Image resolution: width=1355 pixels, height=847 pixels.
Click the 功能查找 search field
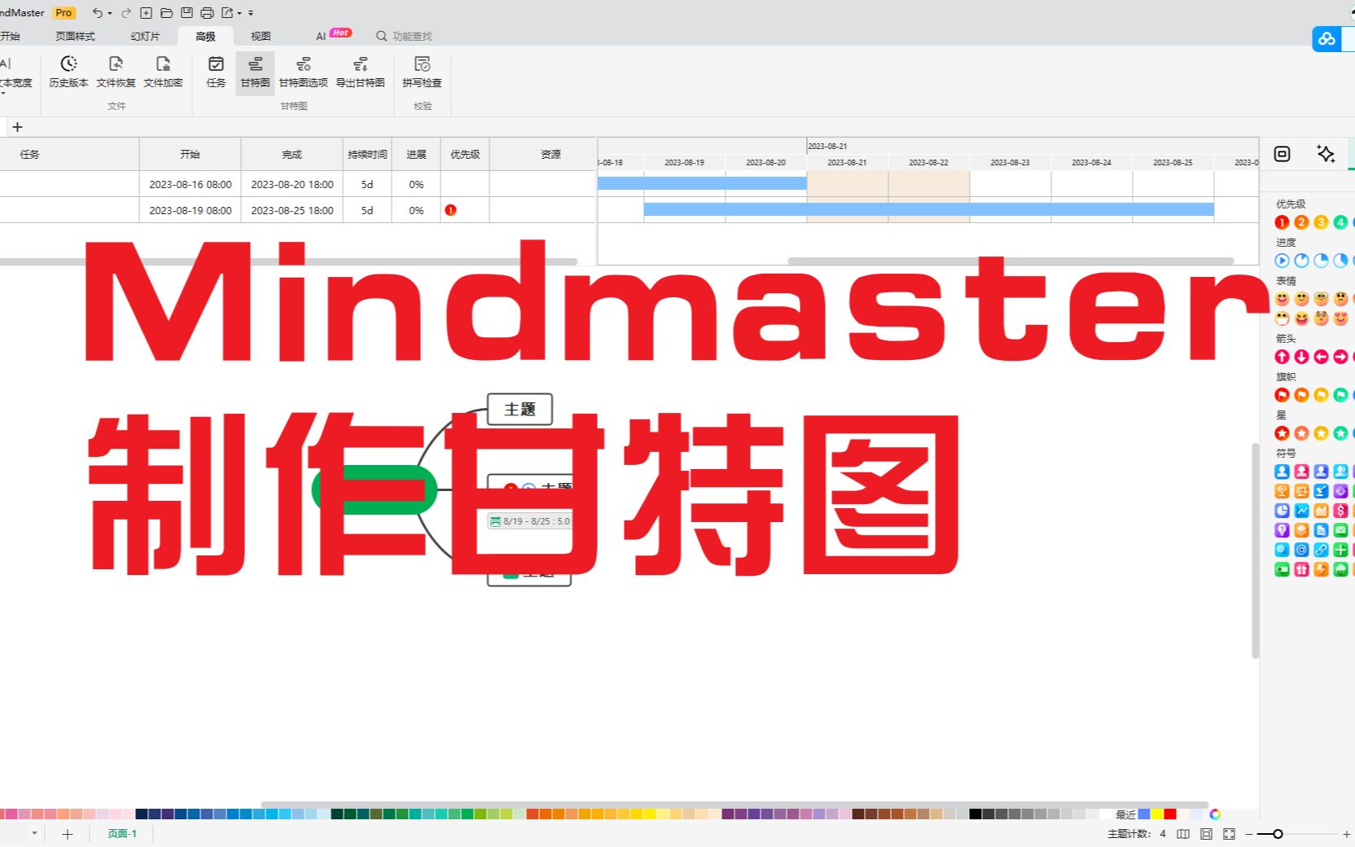[404, 37]
